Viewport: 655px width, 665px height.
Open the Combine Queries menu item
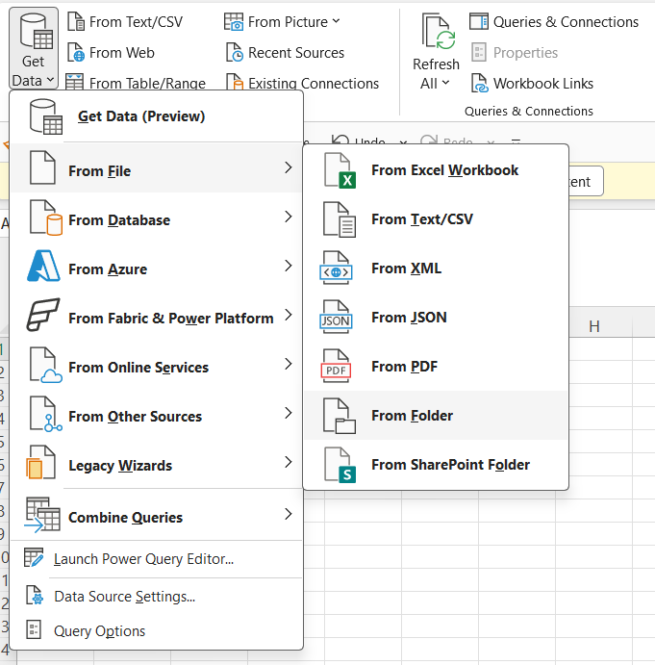click(156, 515)
